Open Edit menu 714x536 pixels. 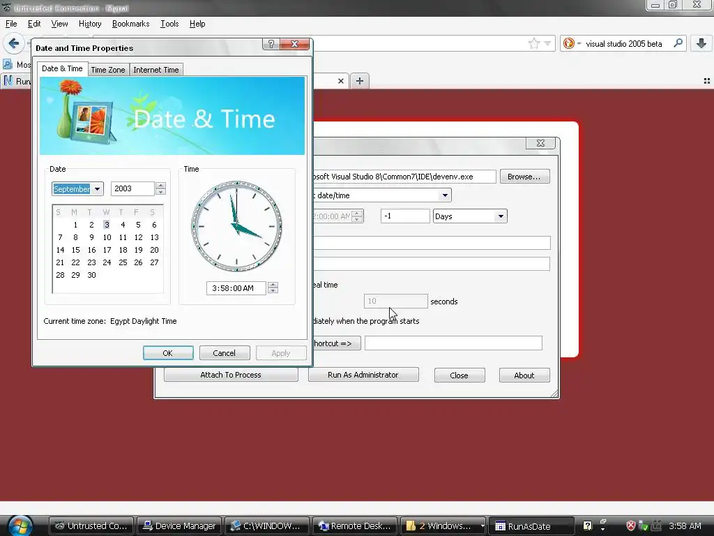point(34,24)
